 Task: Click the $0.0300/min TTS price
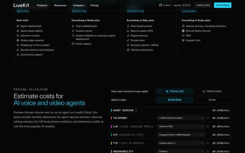point(221,143)
